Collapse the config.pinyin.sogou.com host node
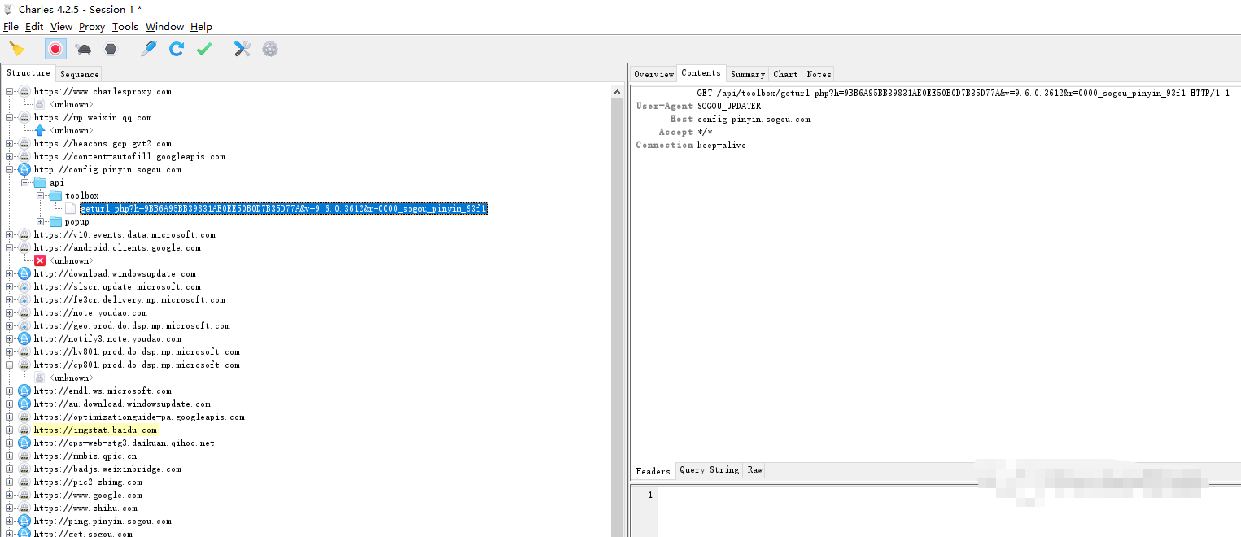The height and width of the screenshot is (537, 1241). (x=10, y=170)
